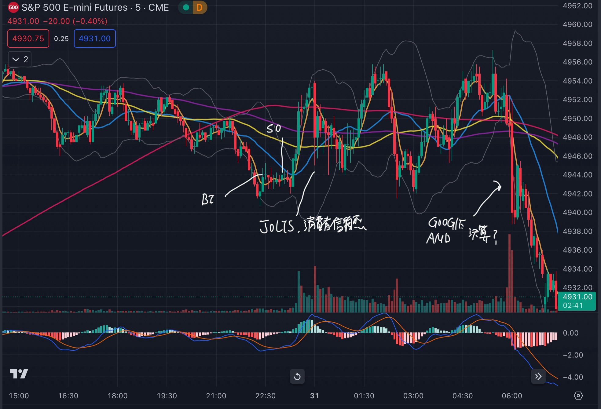The width and height of the screenshot is (601, 409).
Task: Click the red S&P 500 symbol logo
Action: click(x=13, y=7)
